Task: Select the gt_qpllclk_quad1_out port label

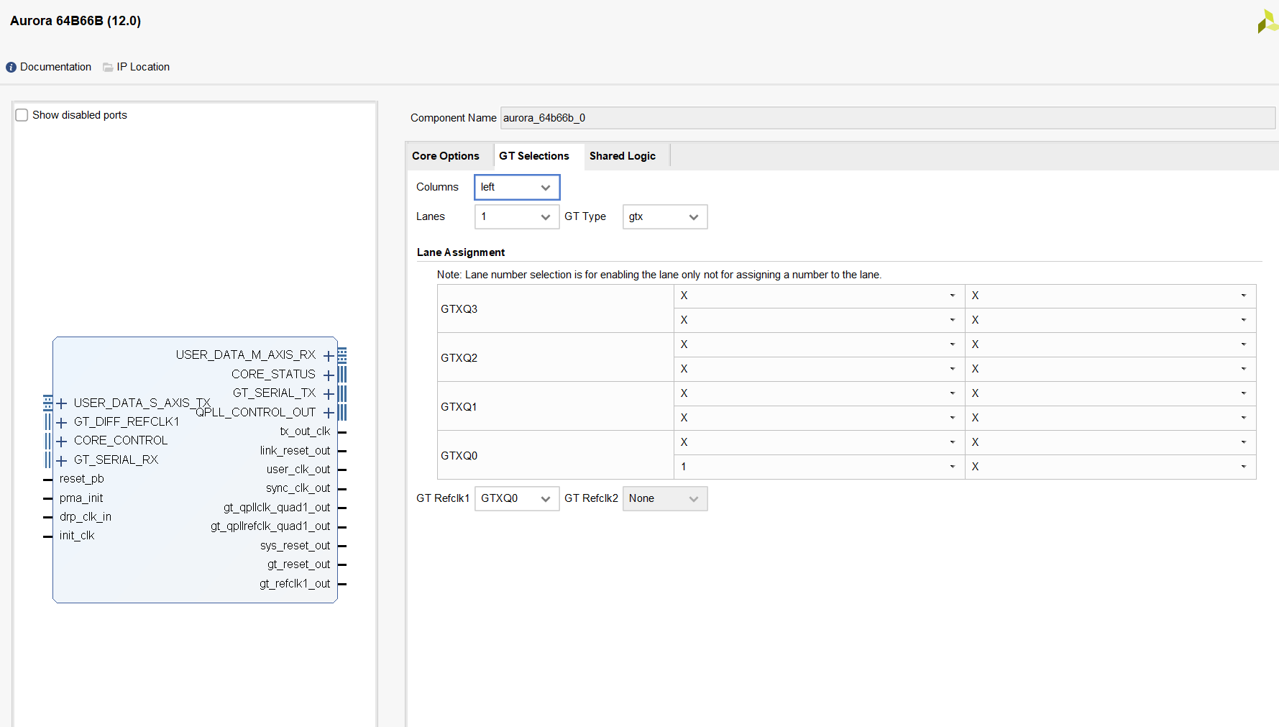Action: click(277, 508)
